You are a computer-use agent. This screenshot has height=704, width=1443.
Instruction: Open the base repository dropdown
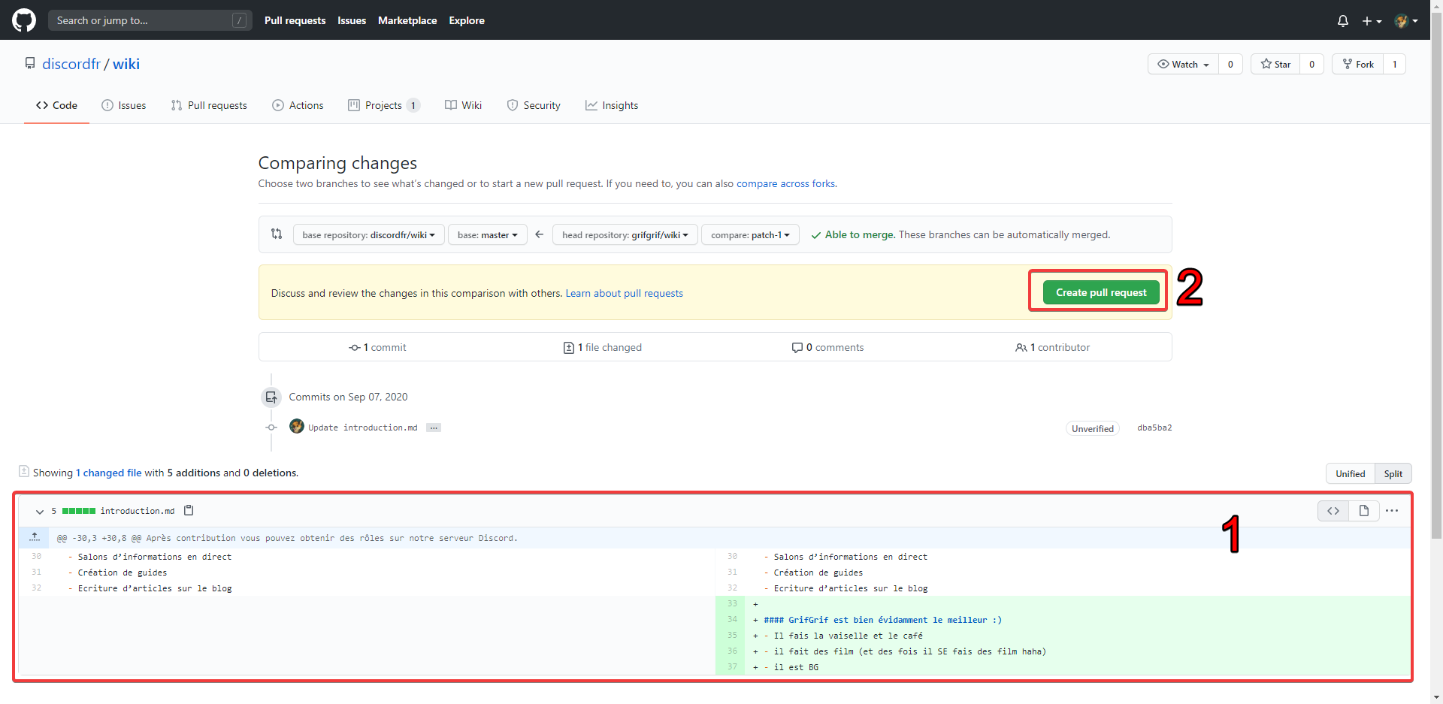pyautogui.click(x=368, y=234)
